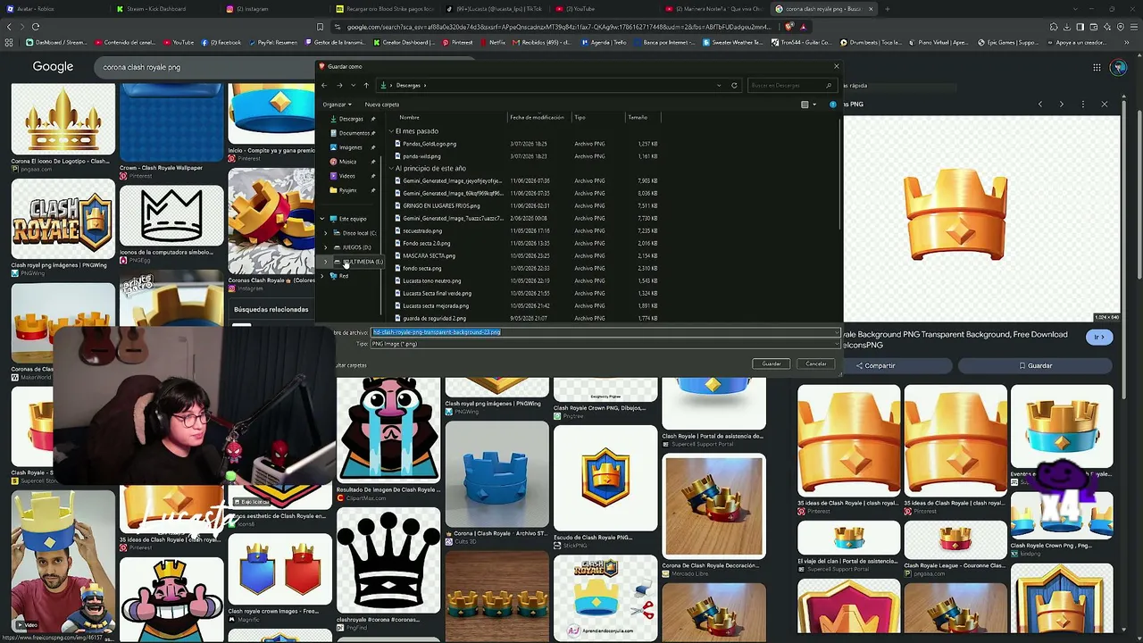Select the file Fondo secta 2.0.png
Image resolution: width=1143 pixels, height=643 pixels.
click(427, 243)
